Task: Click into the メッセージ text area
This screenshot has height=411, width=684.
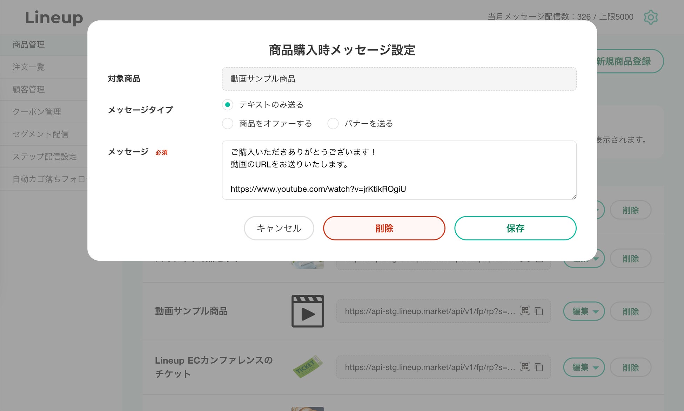Action: click(399, 170)
